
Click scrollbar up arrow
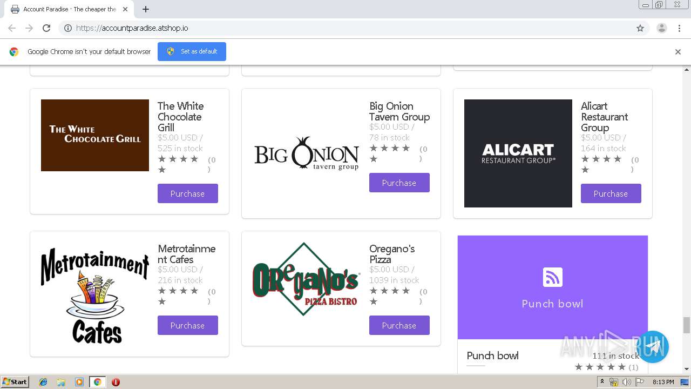pos(687,70)
